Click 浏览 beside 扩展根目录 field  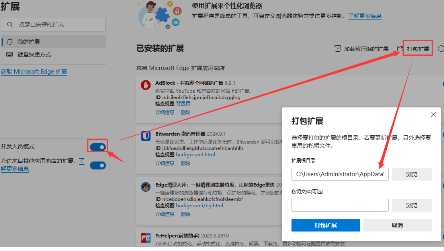click(x=412, y=174)
